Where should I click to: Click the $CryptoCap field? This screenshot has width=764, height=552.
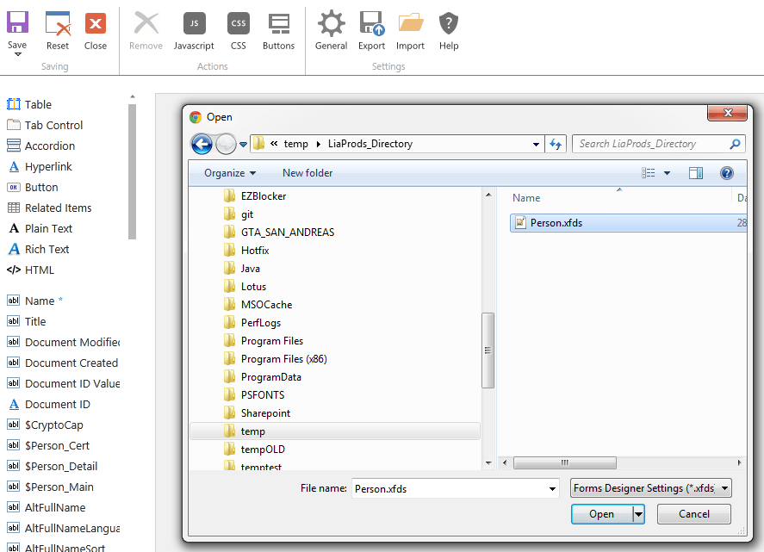pyautogui.click(x=45, y=425)
